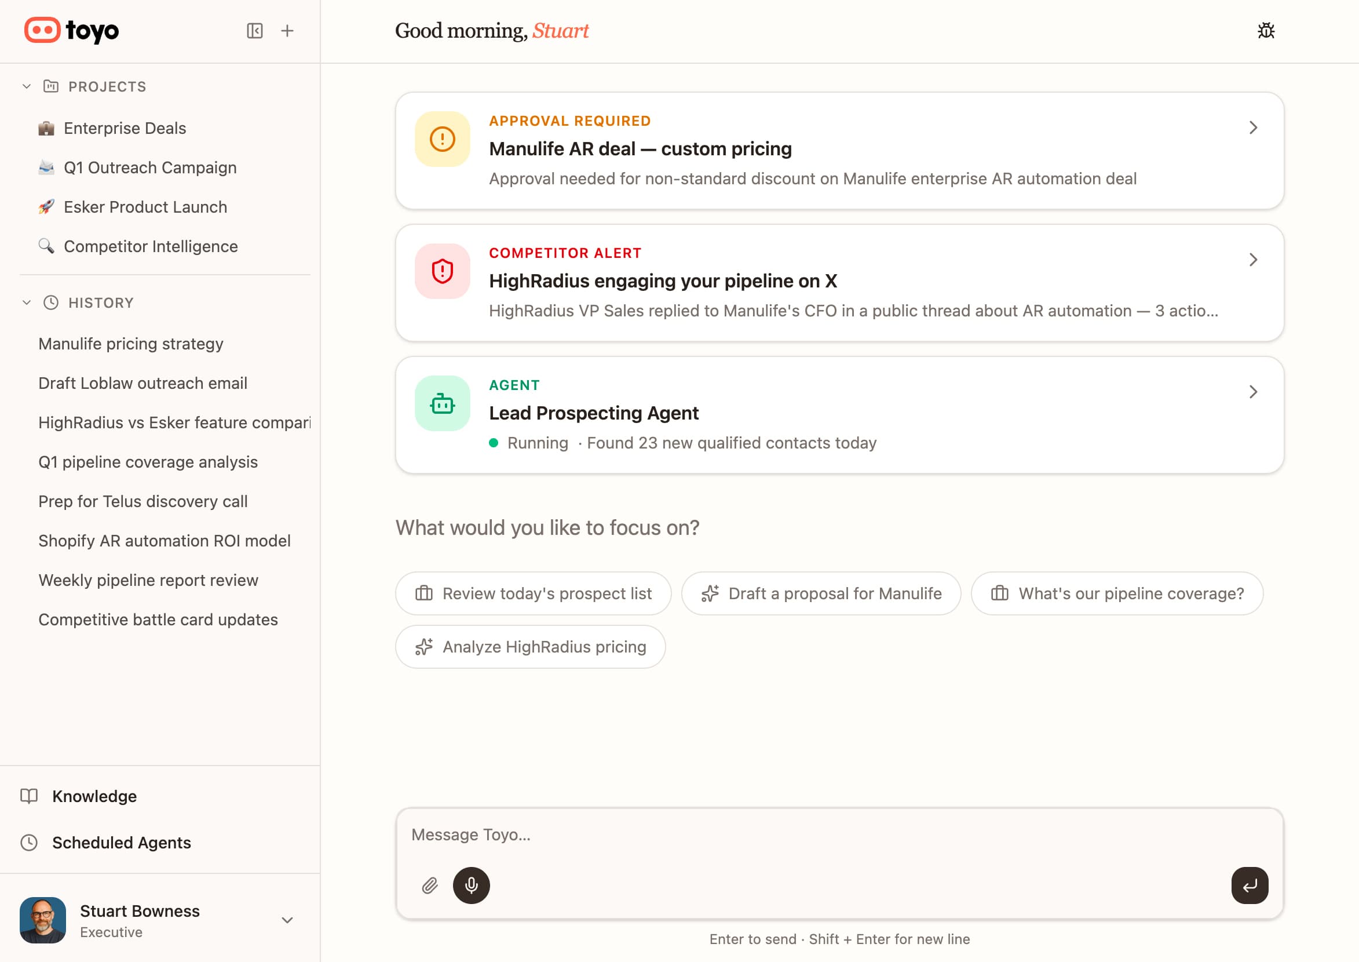Open Manulife pricing strategy history item

131,344
